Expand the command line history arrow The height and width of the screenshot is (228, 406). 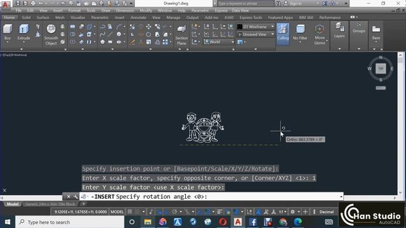(x=341, y=197)
